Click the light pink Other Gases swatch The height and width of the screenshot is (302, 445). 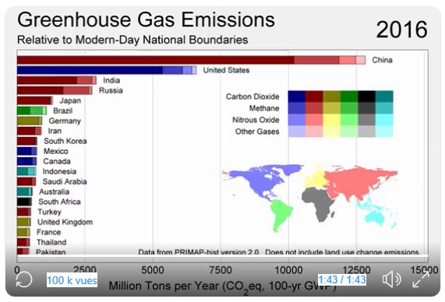[x=314, y=132]
